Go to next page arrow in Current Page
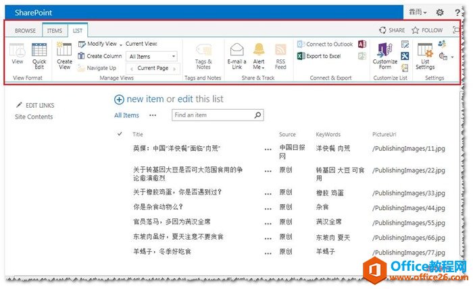The width and height of the screenshot is (473, 289). tap(174, 69)
